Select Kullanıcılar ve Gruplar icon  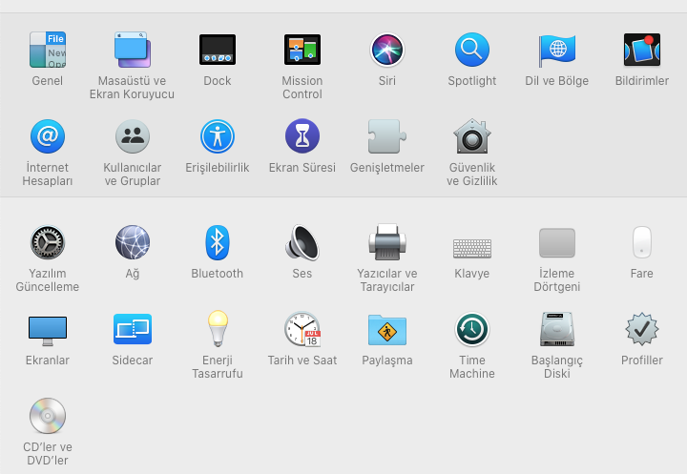click(x=132, y=136)
